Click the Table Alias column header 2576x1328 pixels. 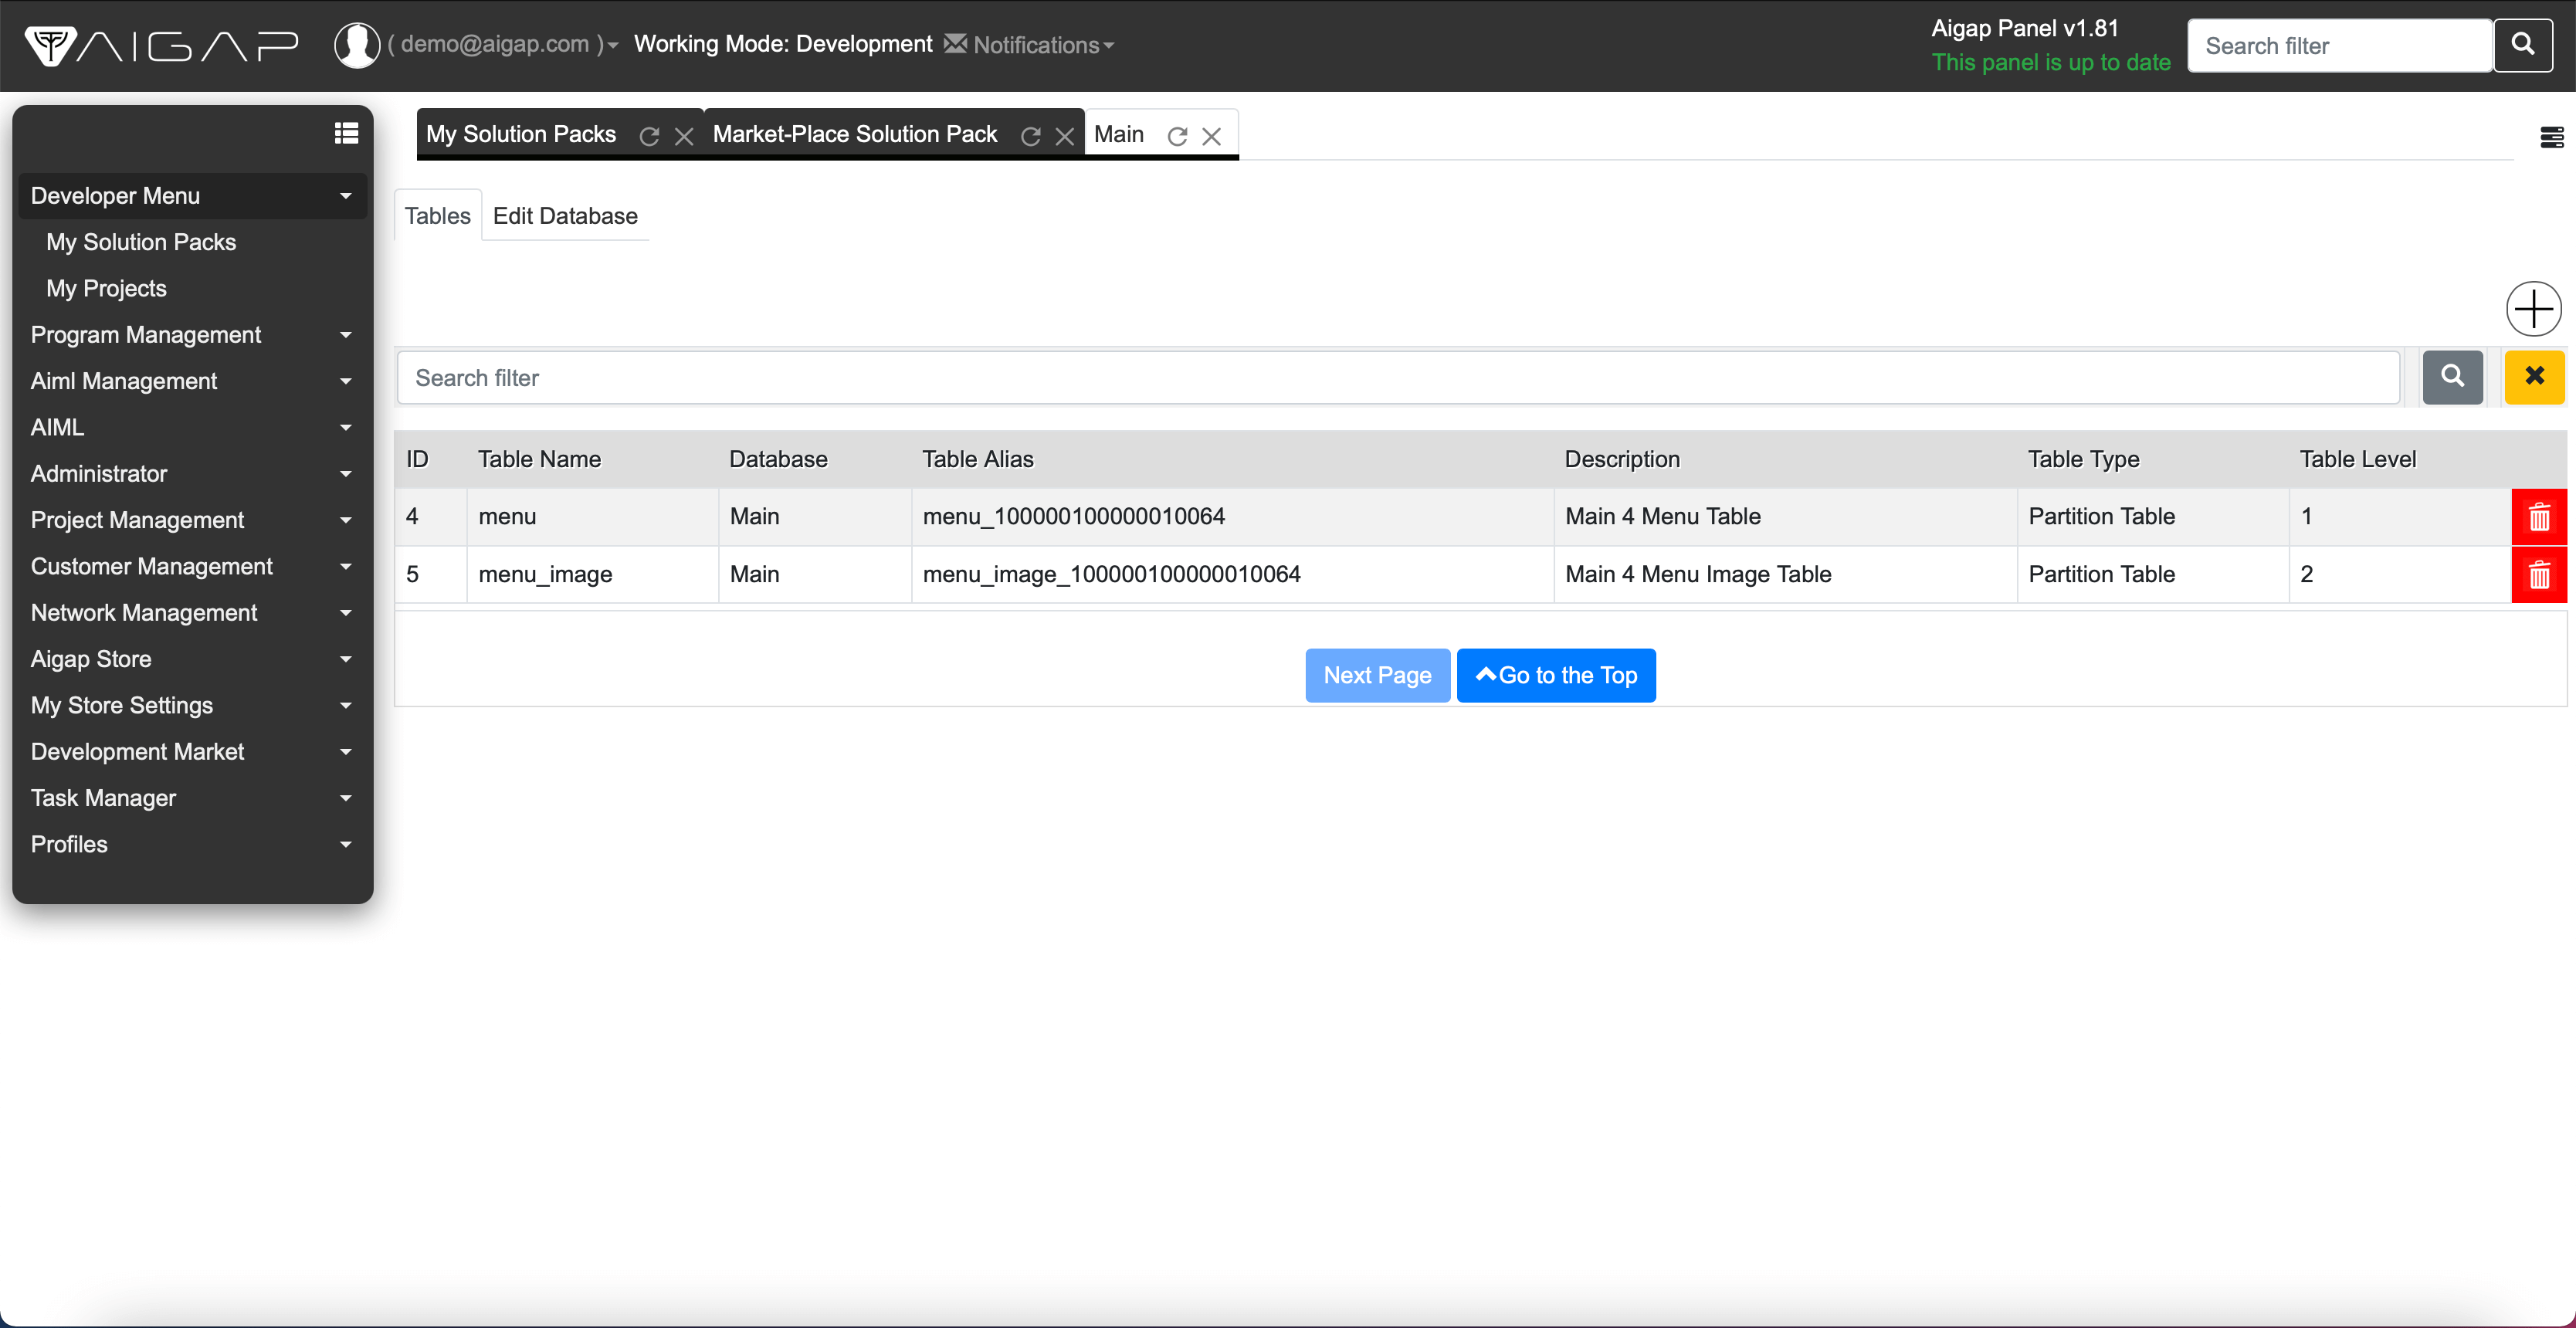coord(977,459)
